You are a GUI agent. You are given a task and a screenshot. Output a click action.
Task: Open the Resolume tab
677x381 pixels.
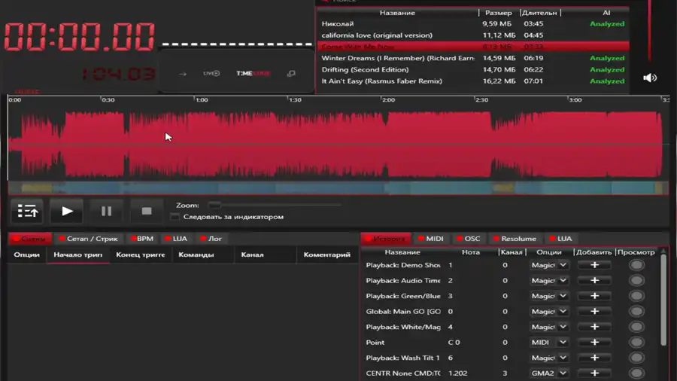[x=515, y=239]
